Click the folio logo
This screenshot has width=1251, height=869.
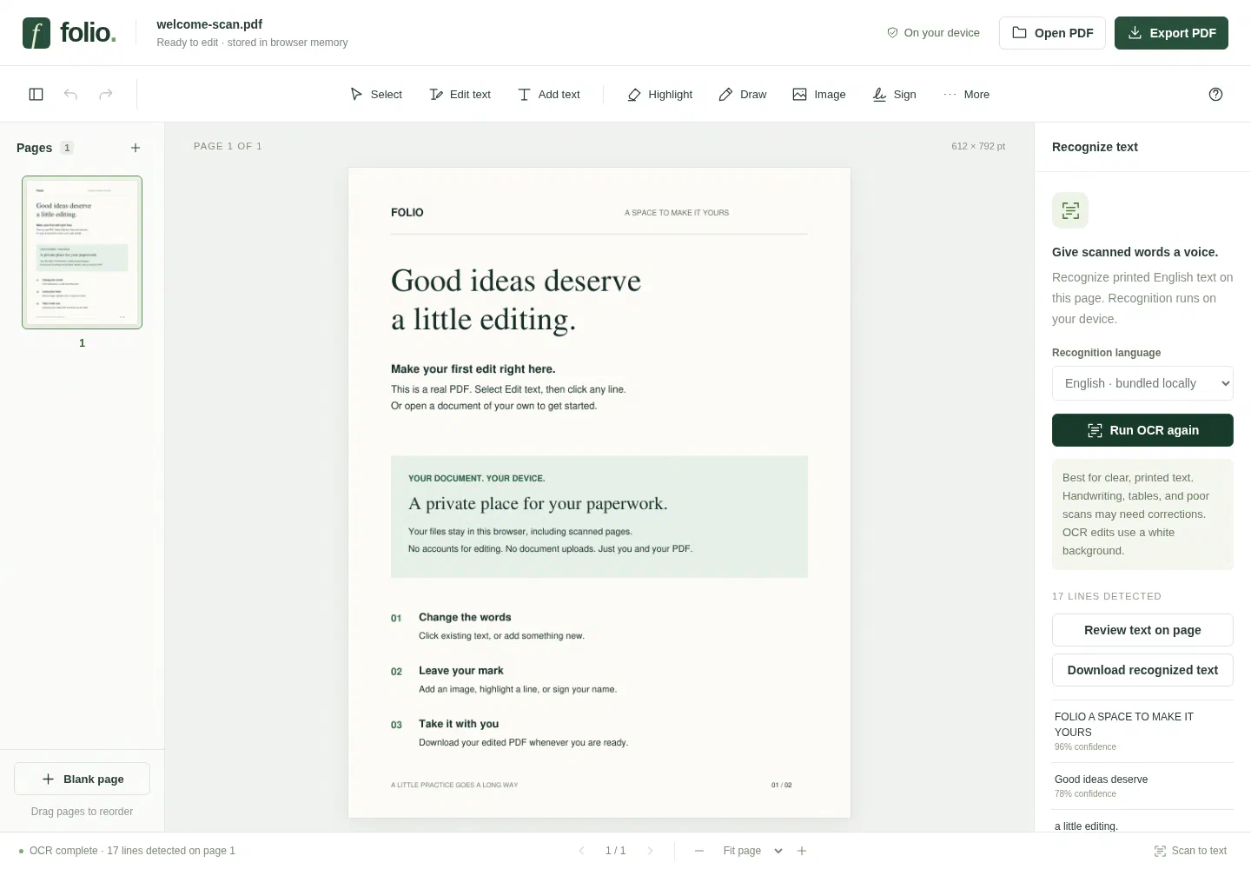[69, 33]
